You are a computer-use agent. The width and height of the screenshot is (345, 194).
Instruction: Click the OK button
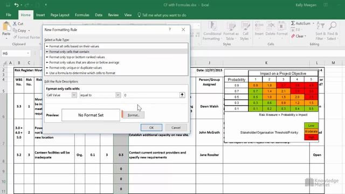pos(151,128)
